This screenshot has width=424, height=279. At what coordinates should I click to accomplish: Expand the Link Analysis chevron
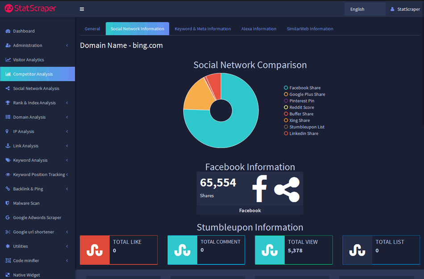coord(67,146)
